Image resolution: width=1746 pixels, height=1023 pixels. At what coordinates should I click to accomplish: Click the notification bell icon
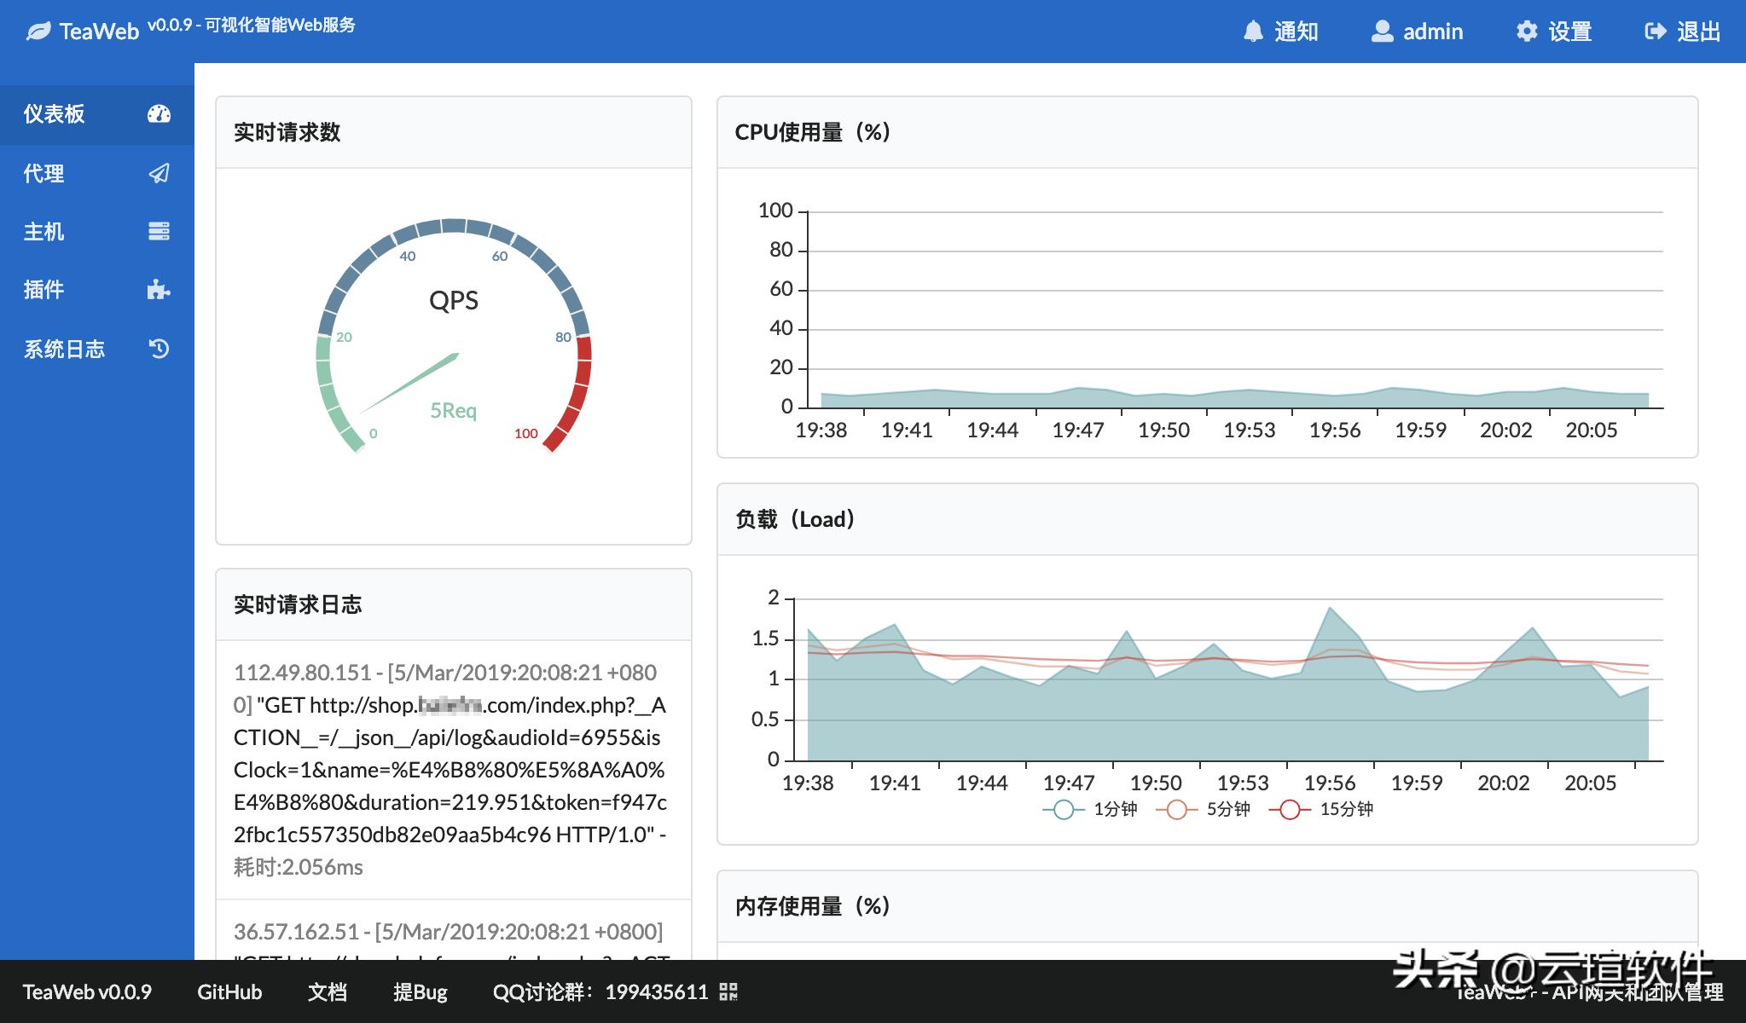(x=1253, y=32)
